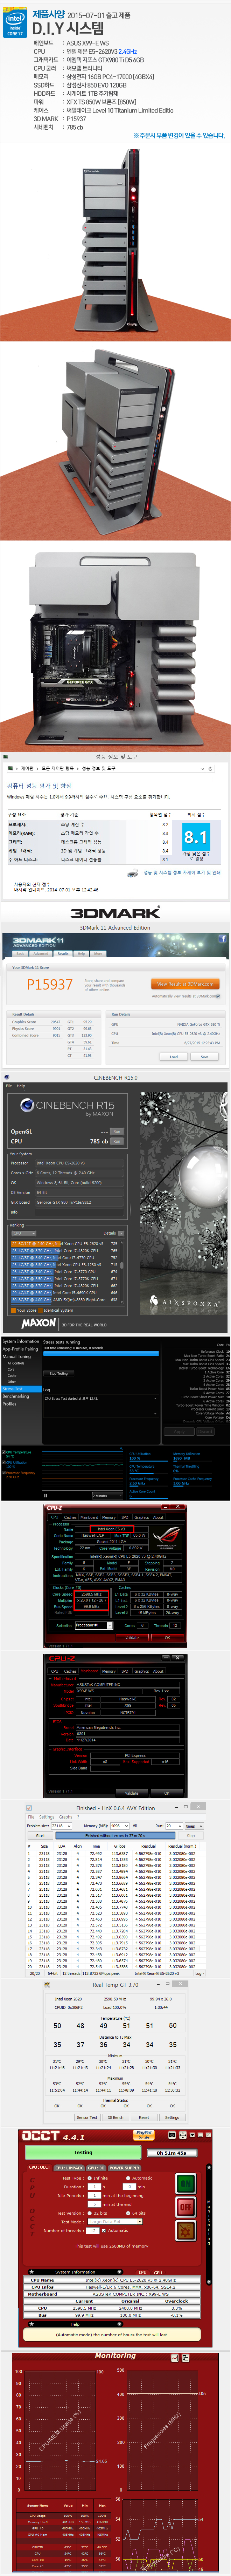231x2576 pixels.
Task: Run the OpenGL test in Cinebench
Action: [x=117, y=1131]
